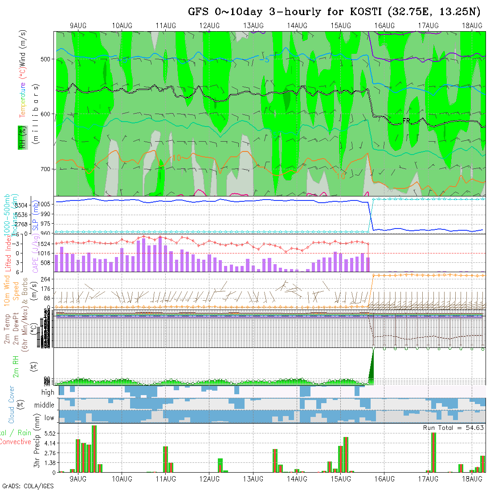This screenshot has width=490, height=490.
Task: Click the SLP value 990
Action: (45, 214)
